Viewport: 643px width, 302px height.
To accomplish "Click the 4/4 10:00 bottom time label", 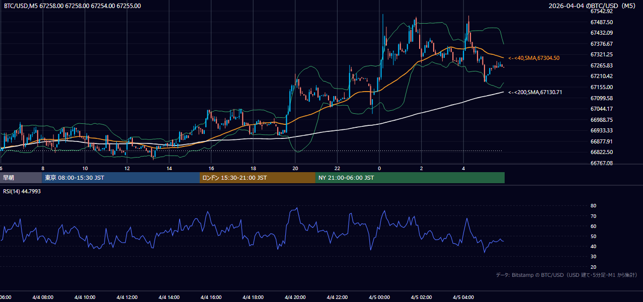I will tap(85, 297).
